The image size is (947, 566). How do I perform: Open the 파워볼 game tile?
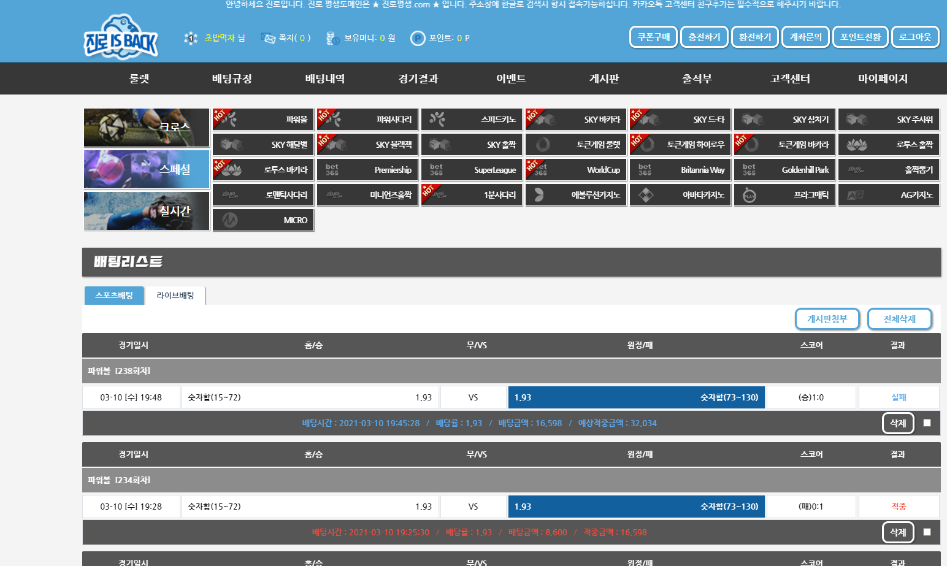[x=263, y=120]
